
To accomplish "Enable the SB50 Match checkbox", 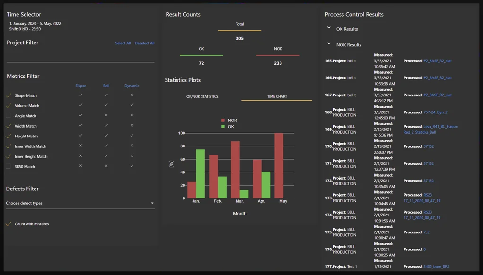I will pyautogui.click(x=9, y=166).
